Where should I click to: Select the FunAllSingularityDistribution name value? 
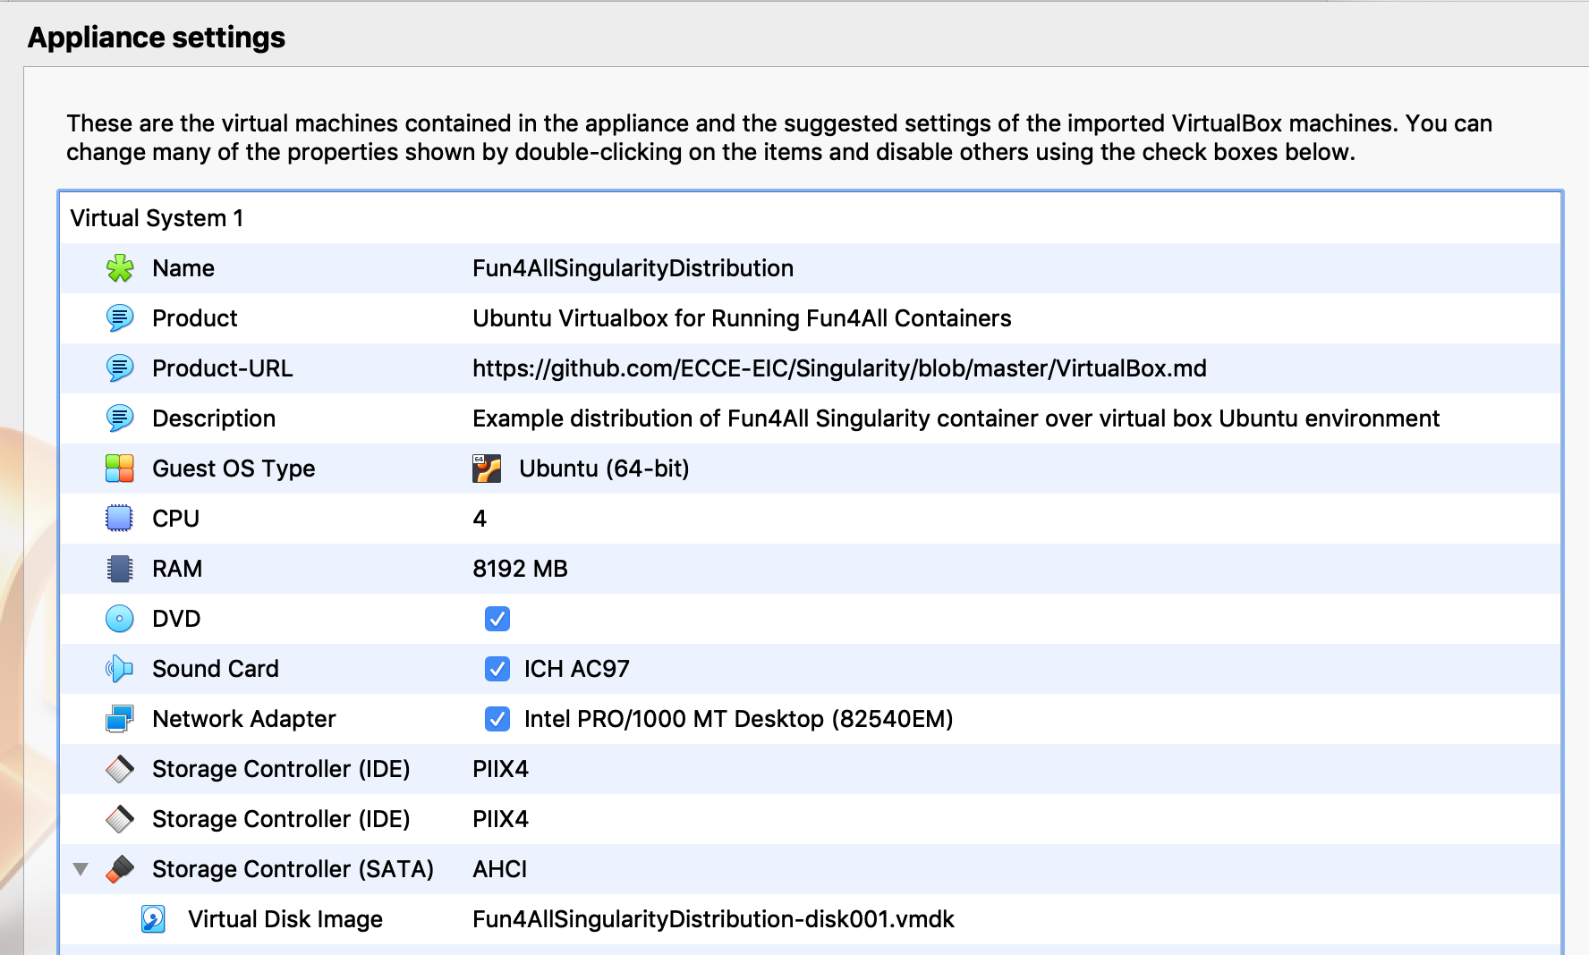(x=633, y=268)
